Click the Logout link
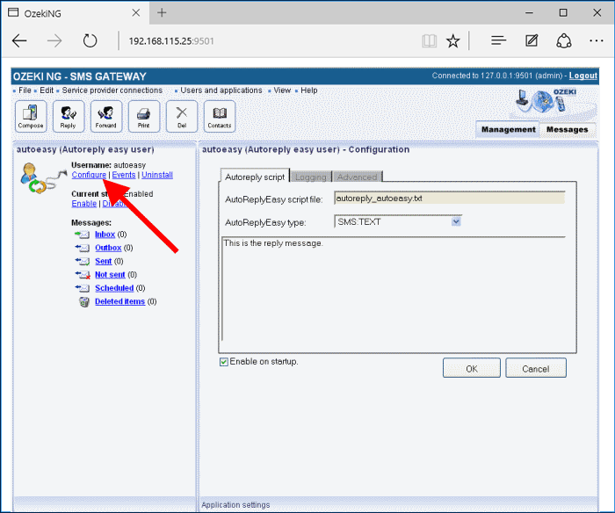 coord(583,76)
